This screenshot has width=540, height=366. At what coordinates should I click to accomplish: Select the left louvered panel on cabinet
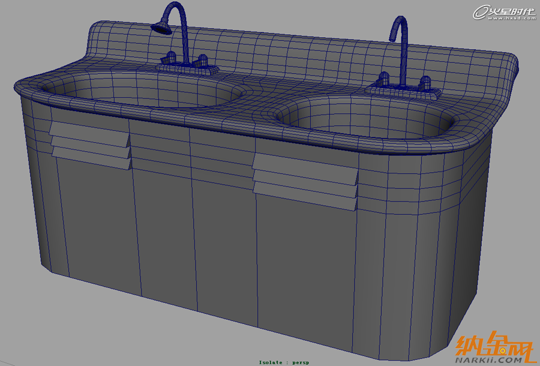(x=90, y=145)
